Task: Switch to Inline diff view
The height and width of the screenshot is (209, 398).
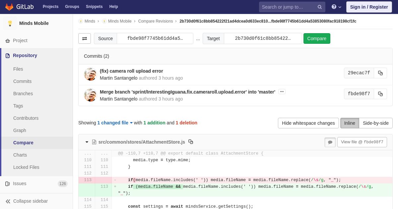Action: pos(350,123)
